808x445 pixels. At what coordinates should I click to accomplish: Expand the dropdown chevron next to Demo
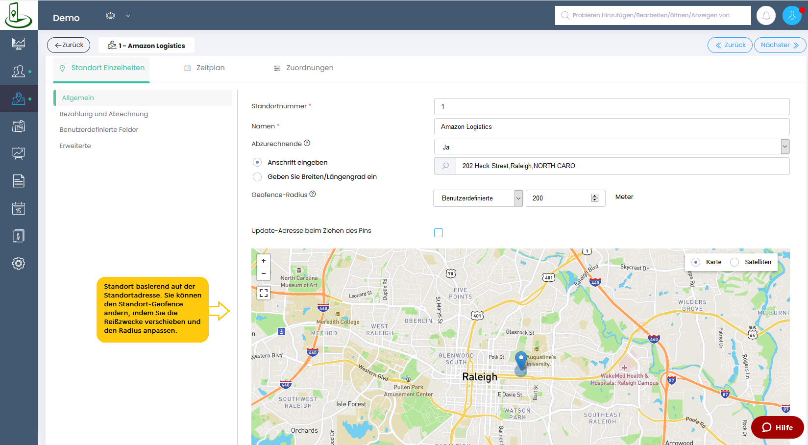[128, 16]
